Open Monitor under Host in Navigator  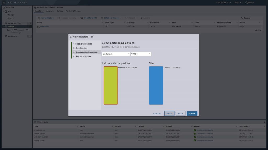point(10,18)
